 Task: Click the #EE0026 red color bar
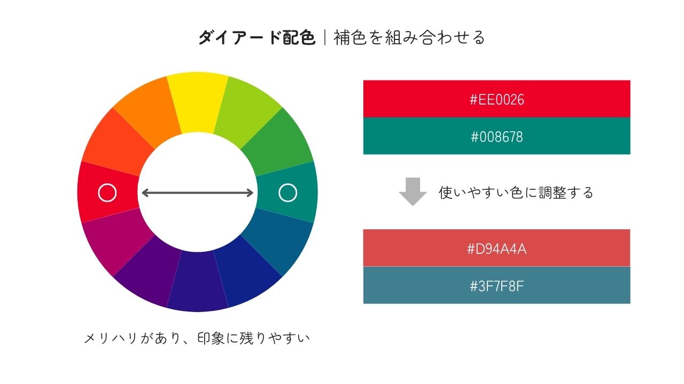tap(496, 99)
